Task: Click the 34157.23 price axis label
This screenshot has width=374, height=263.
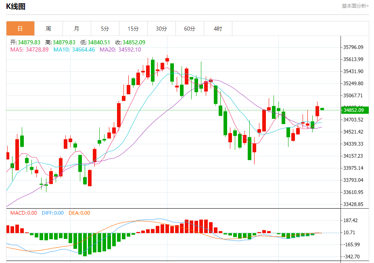Action: tap(353, 156)
